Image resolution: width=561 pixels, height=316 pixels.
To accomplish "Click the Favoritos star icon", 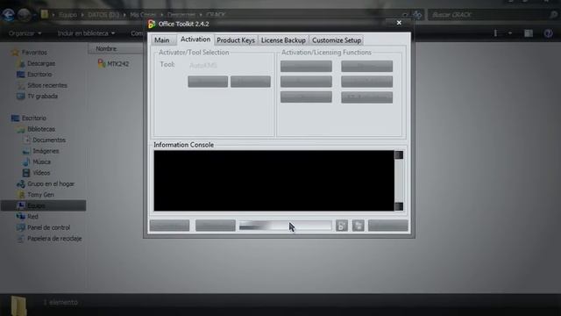I will click(15, 53).
